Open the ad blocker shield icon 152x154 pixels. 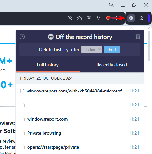click(x=89, y=18)
